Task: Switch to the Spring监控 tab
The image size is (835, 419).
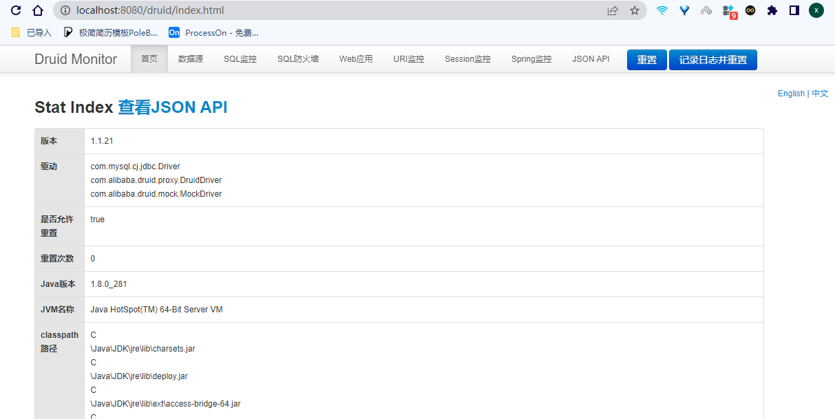Action: click(x=531, y=59)
